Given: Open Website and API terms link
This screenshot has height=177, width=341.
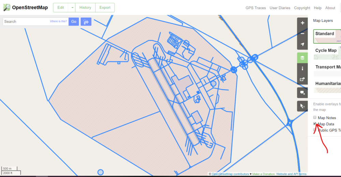Looking at the screenshot, I should pos(292,174).
